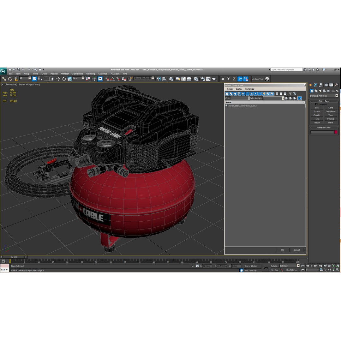341x341 pixels.
Task: Click the Auto Key button
Action: 274,266
